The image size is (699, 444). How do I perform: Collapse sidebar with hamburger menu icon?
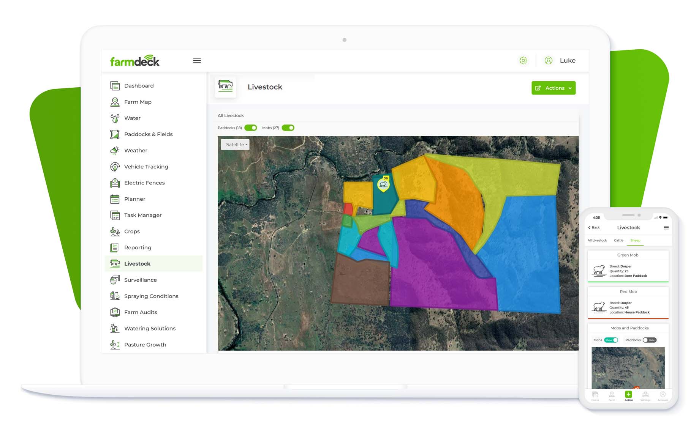(197, 61)
